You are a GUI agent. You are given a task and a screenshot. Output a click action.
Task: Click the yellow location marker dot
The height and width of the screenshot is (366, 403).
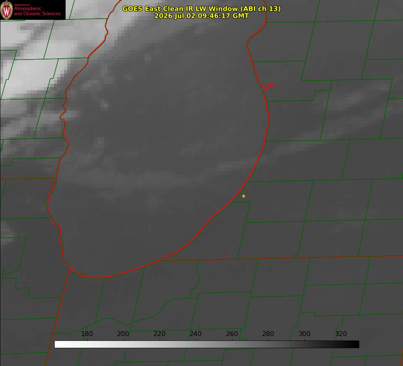point(243,196)
